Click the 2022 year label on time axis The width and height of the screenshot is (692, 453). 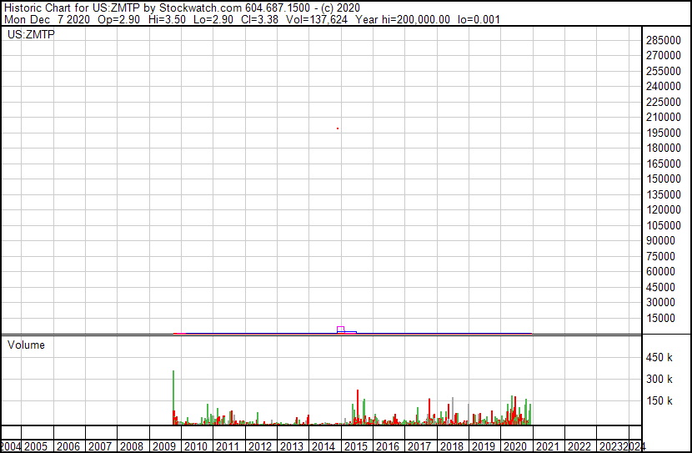tap(579, 446)
